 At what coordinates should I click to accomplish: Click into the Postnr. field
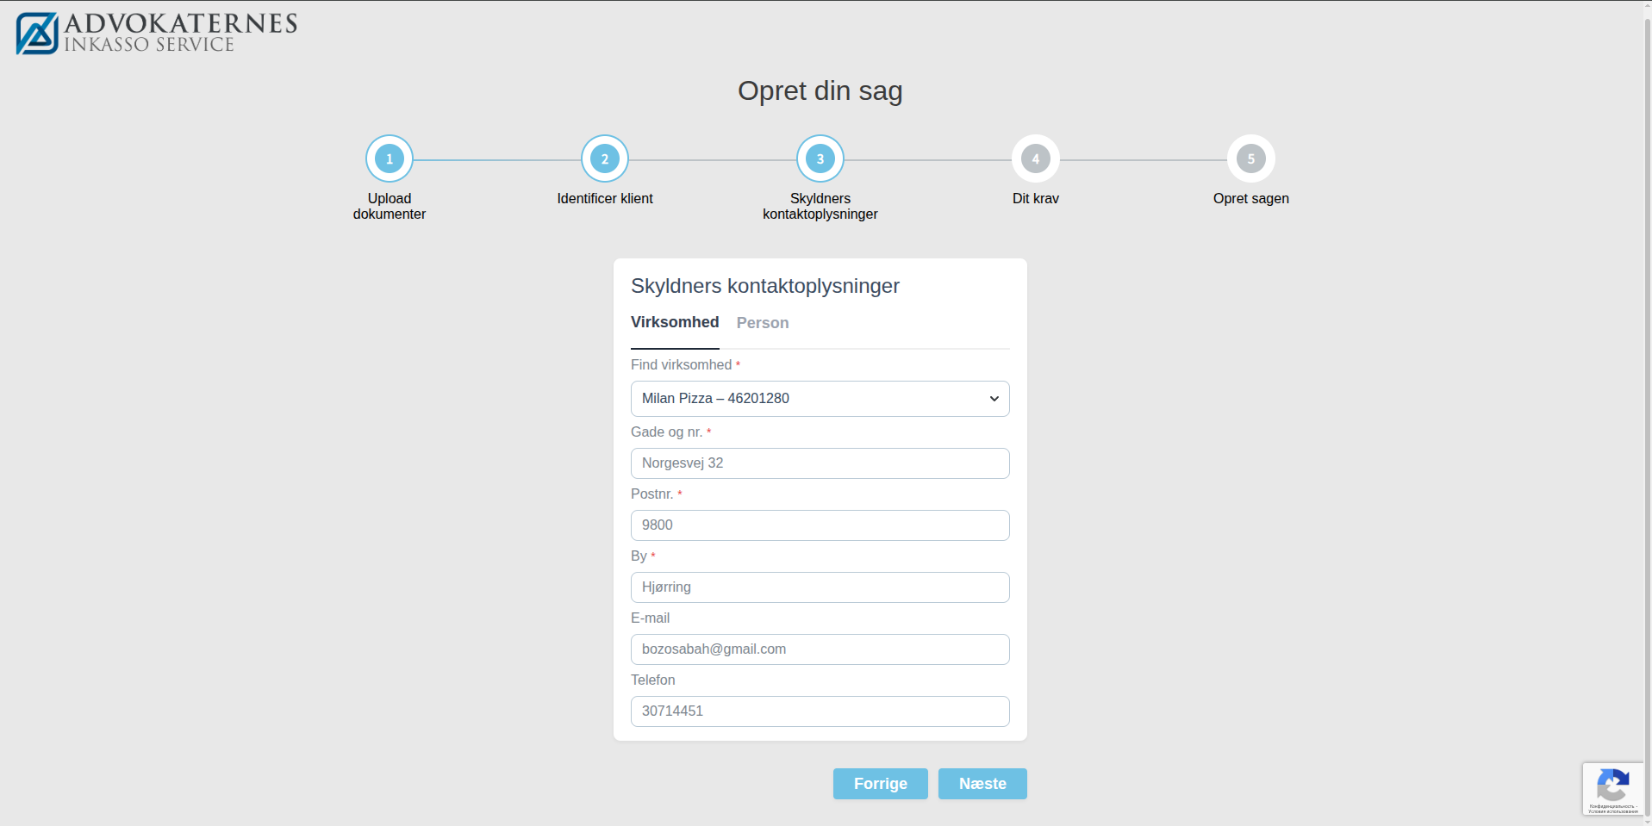pos(819,525)
